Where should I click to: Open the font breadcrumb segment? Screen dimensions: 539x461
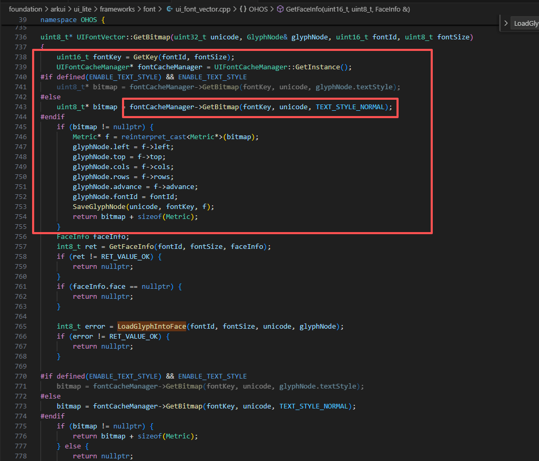(x=149, y=9)
